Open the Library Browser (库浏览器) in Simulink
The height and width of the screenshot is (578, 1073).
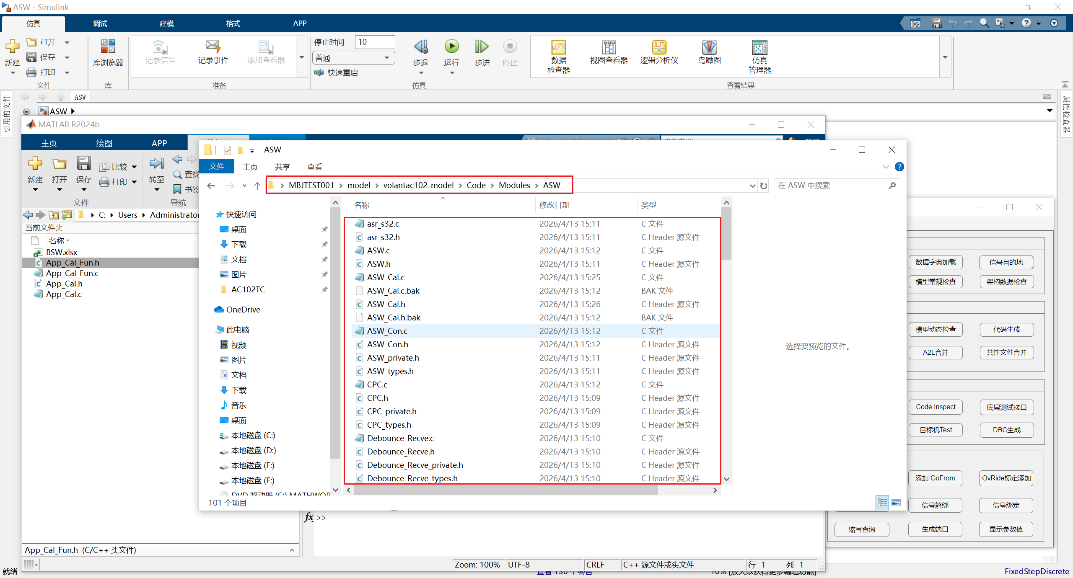pyautogui.click(x=108, y=53)
